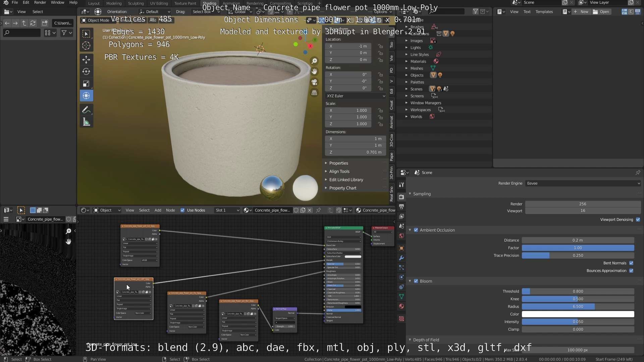Adjust the Bloom Radius slider
The width and height of the screenshot is (644, 362).
click(x=578, y=307)
